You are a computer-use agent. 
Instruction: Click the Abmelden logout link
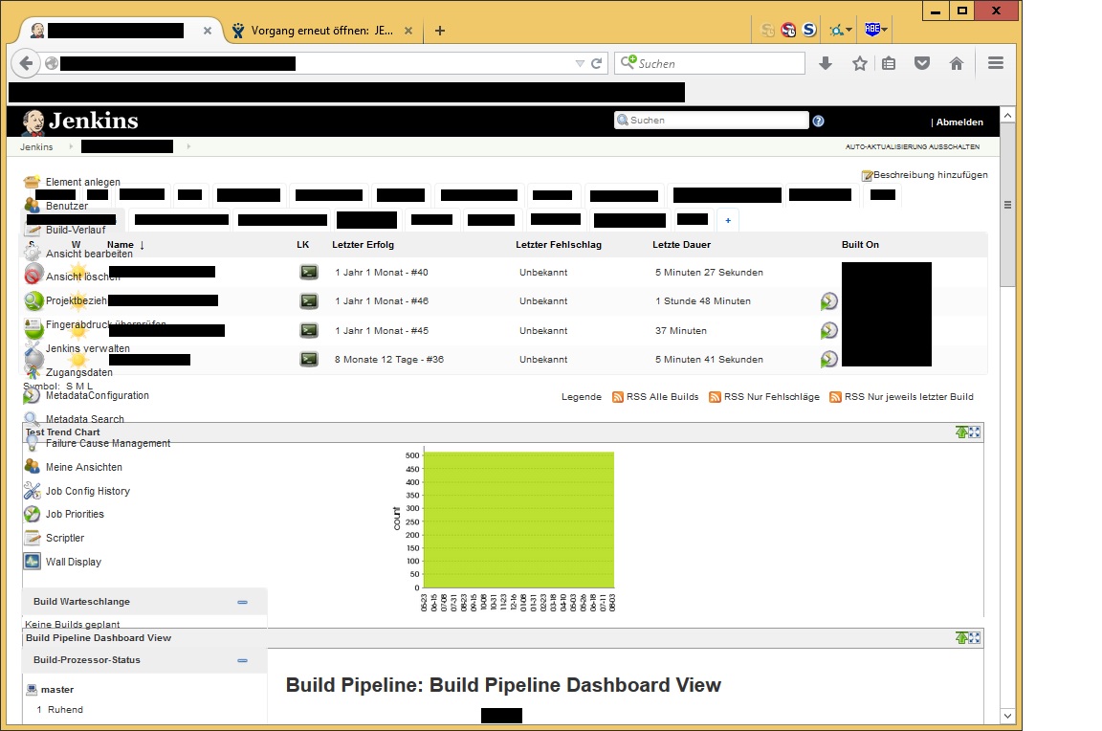coord(959,122)
